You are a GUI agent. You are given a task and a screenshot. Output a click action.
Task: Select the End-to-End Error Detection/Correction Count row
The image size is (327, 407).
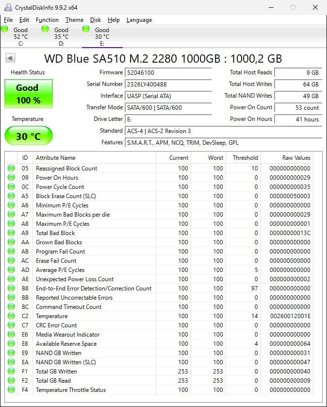coord(159,288)
